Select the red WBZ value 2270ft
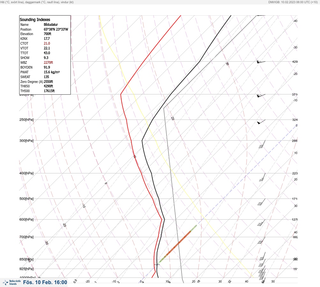 pyautogui.click(x=48, y=63)
